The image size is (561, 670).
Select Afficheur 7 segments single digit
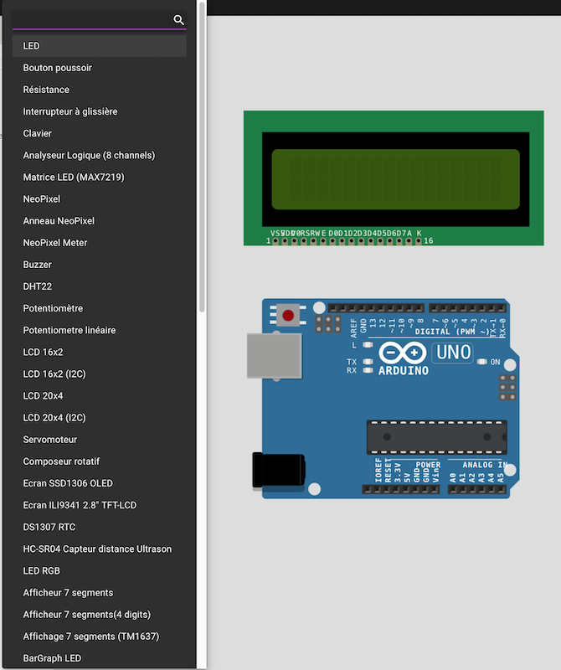99,592
